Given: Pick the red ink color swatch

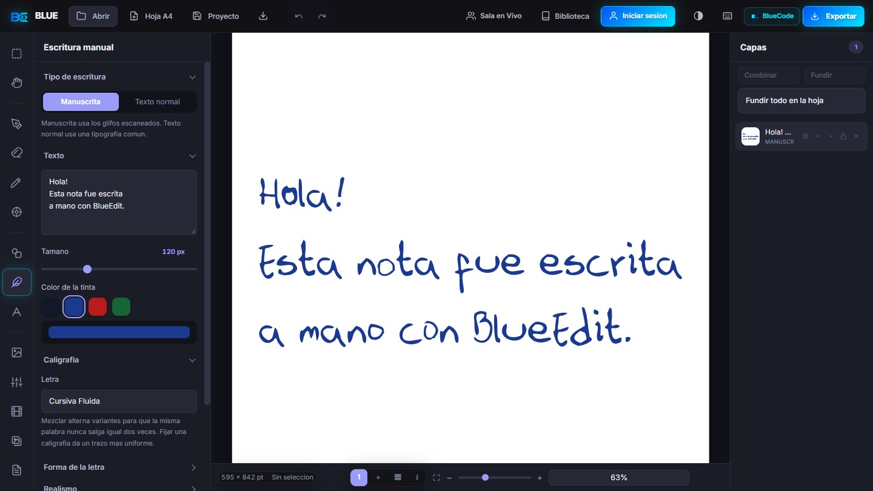Looking at the screenshot, I should point(98,307).
